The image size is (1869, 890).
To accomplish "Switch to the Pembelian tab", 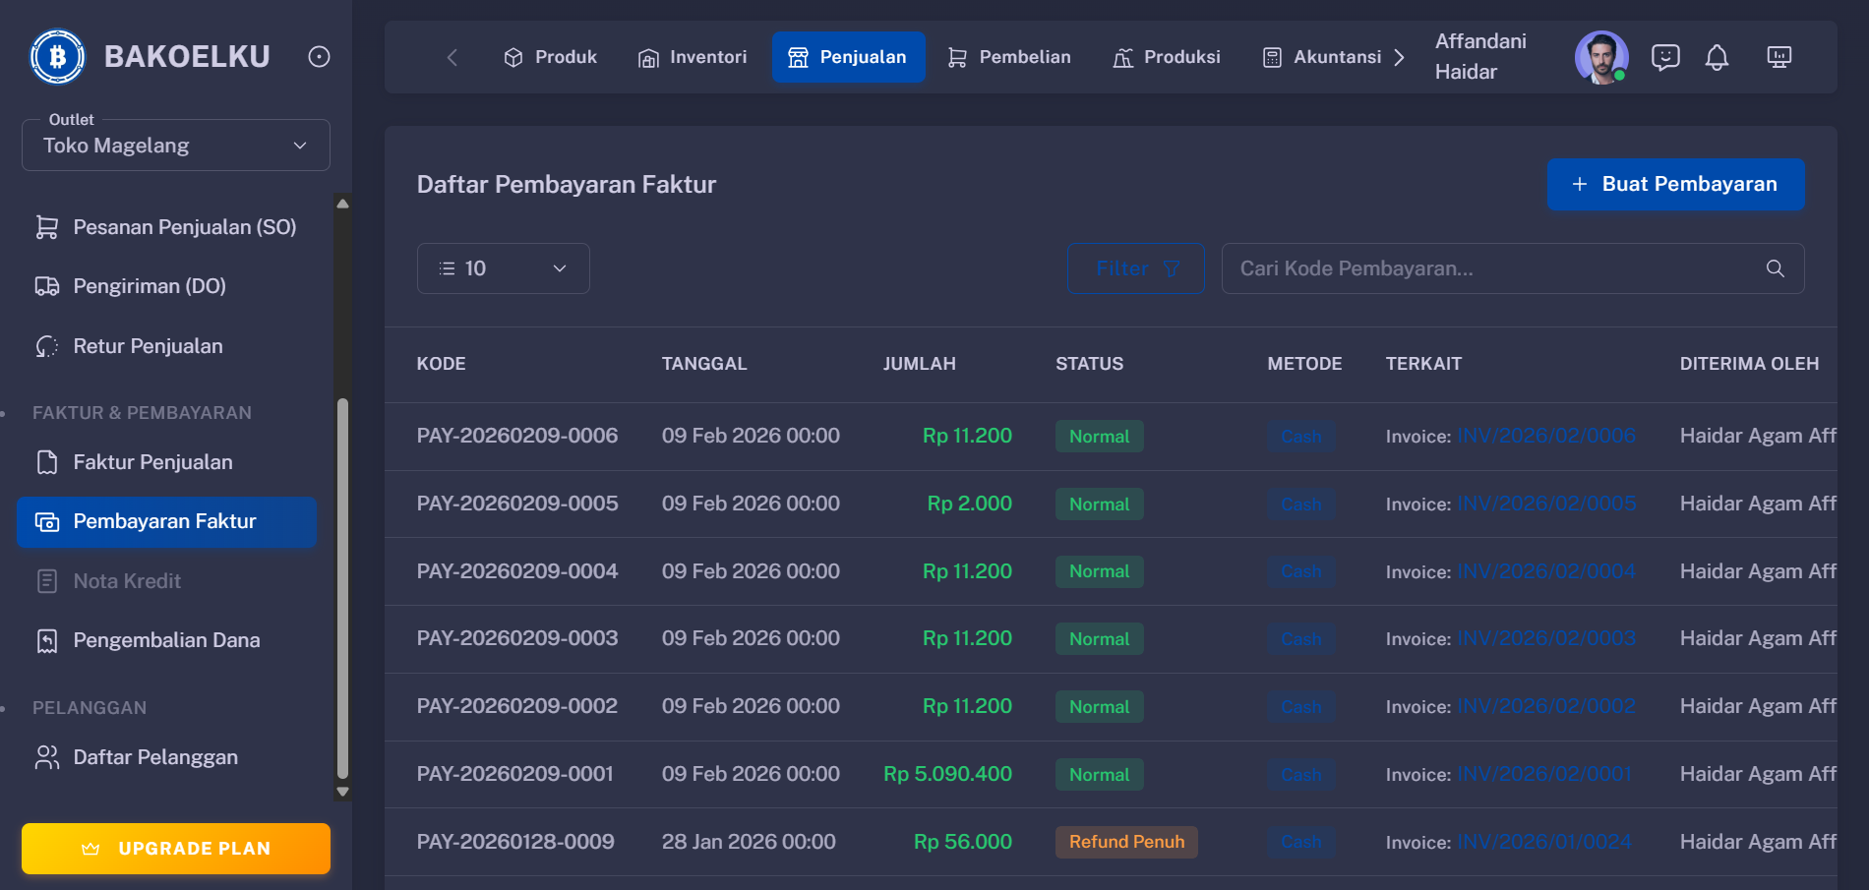I will coord(1008,57).
